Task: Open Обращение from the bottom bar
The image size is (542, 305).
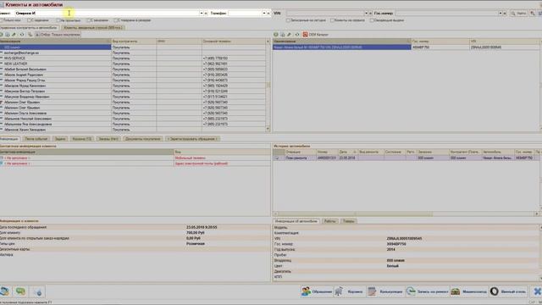Action: 316,291
